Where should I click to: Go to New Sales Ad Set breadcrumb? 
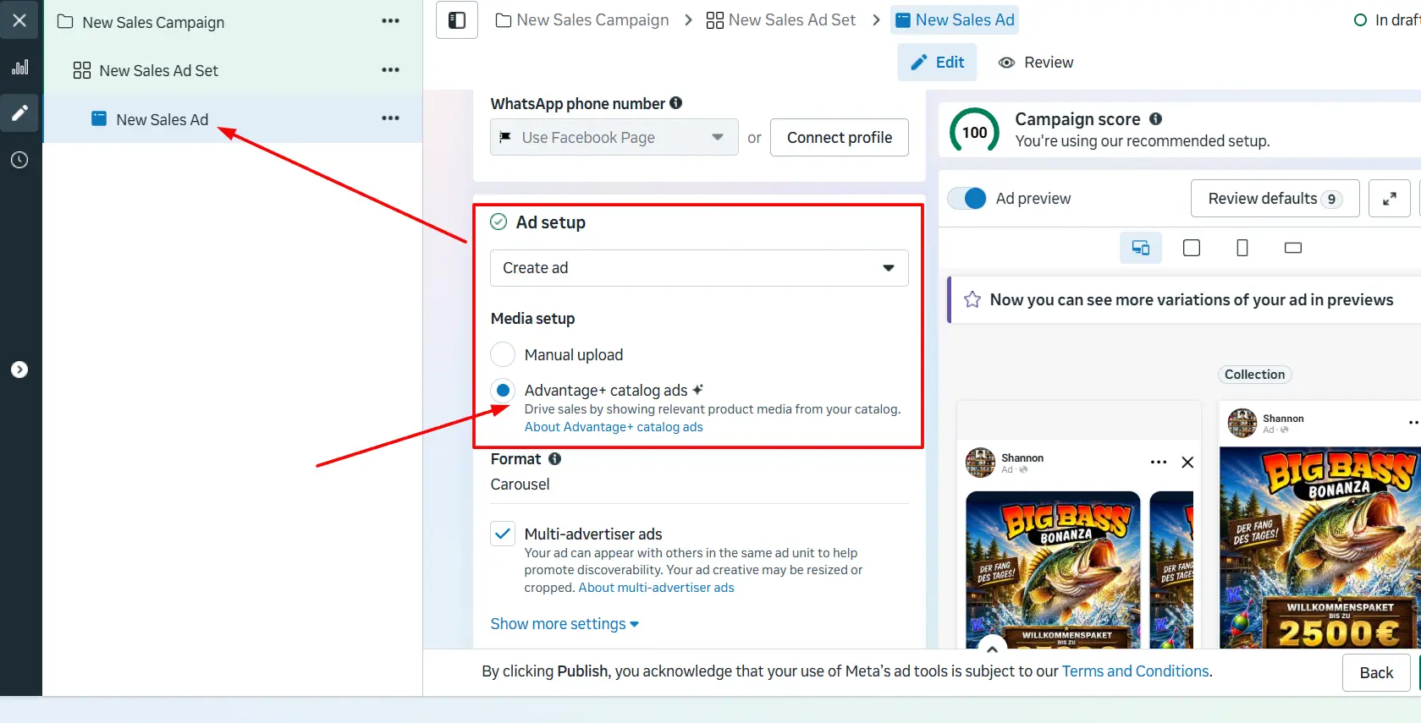(x=781, y=20)
